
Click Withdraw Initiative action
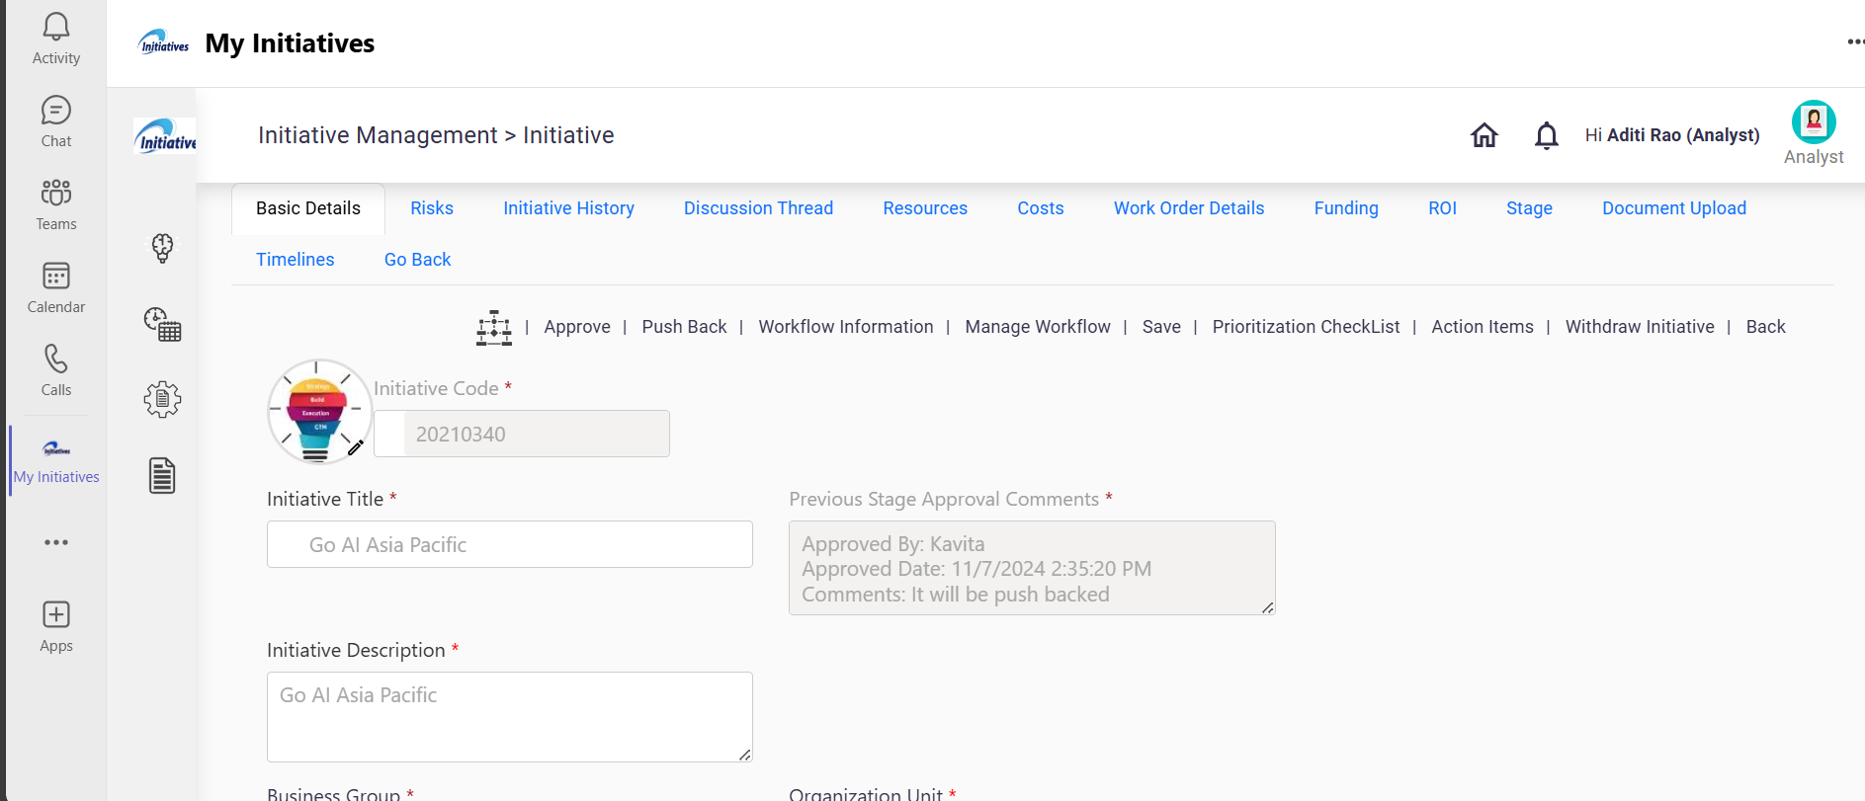pyautogui.click(x=1639, y=327)
